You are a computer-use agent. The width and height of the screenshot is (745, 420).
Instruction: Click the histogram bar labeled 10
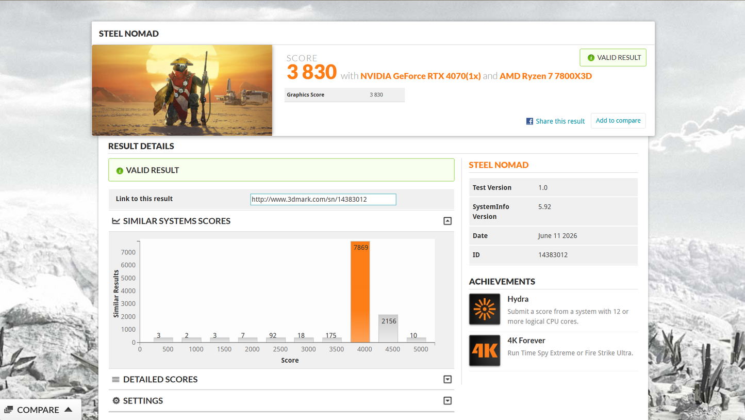coord(416,340)
